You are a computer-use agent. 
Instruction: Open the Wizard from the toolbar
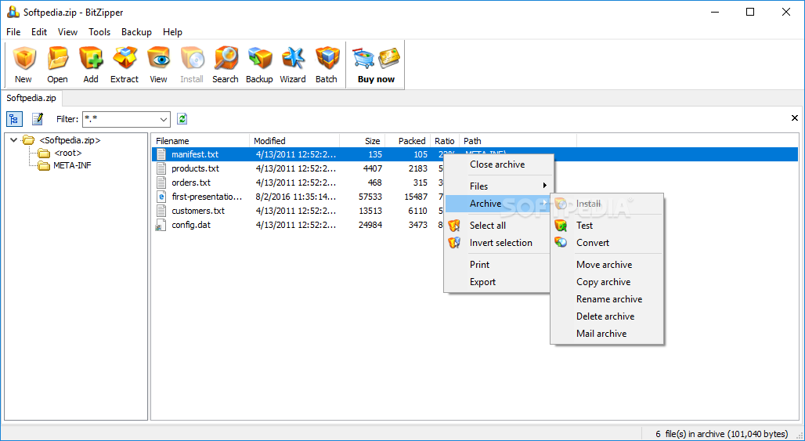293,65
